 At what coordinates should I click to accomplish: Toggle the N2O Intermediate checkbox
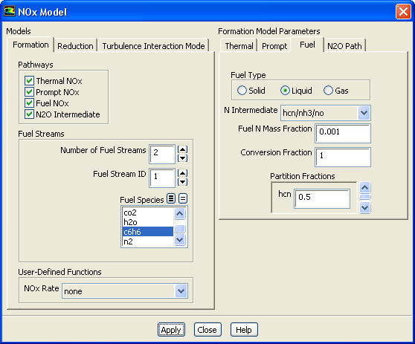click(x=30, y=114)
